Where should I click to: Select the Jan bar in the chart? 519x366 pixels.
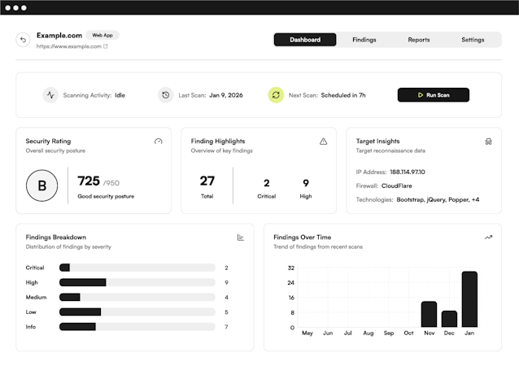pyautogui.click(x=469, y=299)
